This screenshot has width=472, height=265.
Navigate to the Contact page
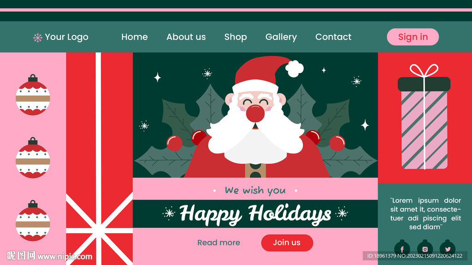click(x=333, y=37)
